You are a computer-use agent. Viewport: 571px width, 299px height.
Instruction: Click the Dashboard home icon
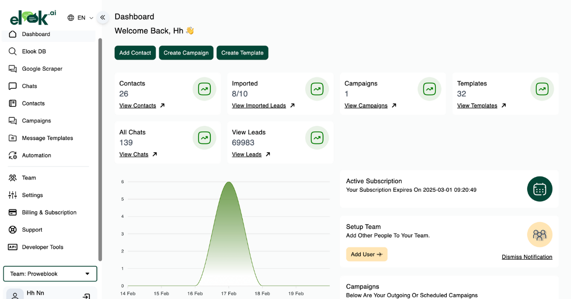pos(13,34)
